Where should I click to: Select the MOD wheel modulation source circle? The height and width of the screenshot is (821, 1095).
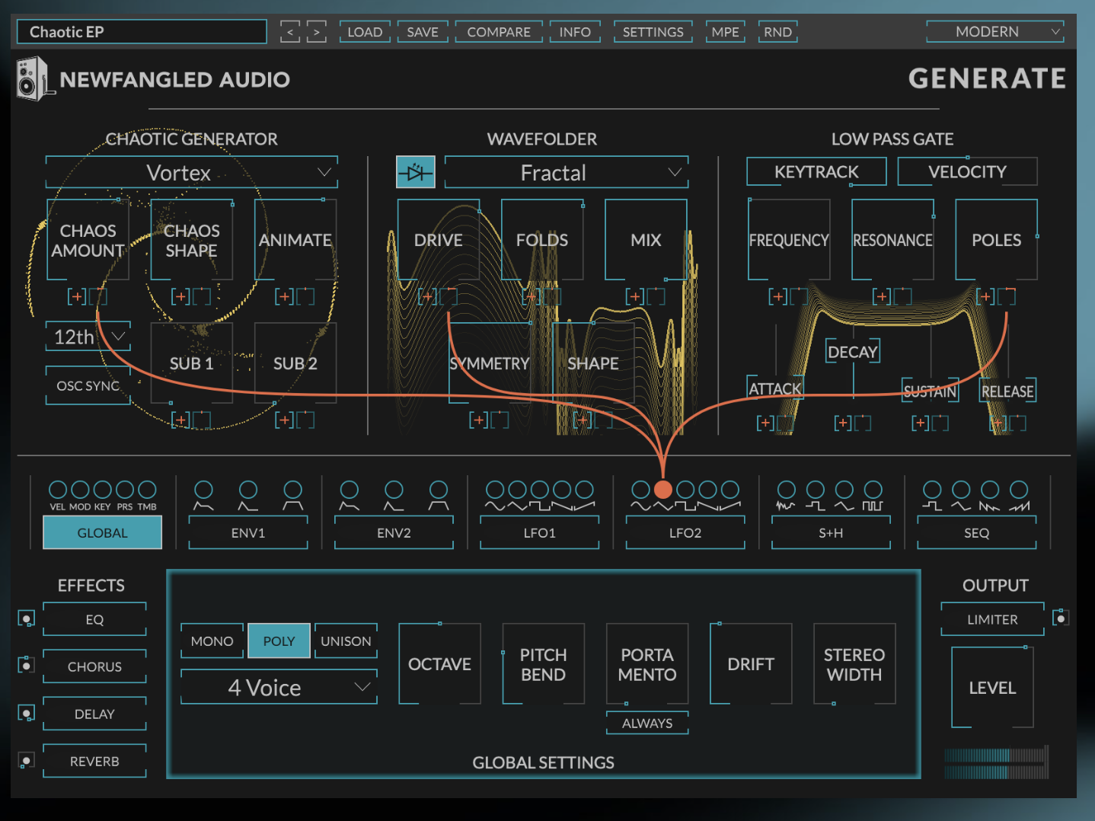tap(80, 489)
